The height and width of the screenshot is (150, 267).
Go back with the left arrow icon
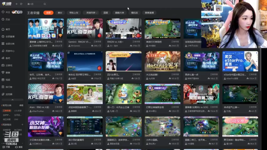pos(17,4)
